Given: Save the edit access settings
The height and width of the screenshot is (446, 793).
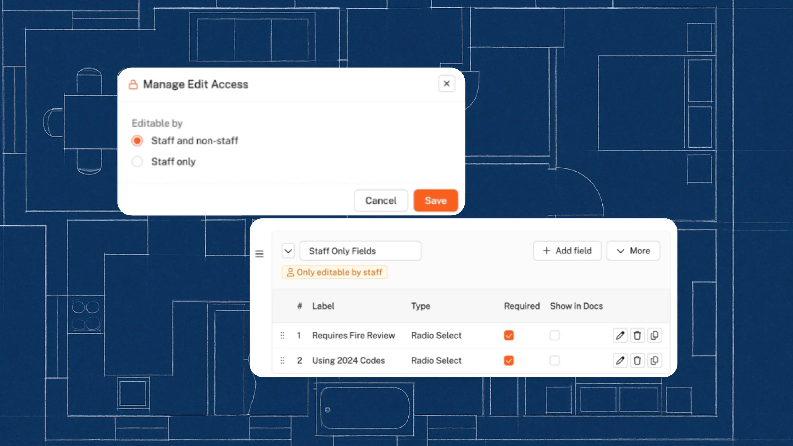Looking at the screenshot, I should point(435,200).
